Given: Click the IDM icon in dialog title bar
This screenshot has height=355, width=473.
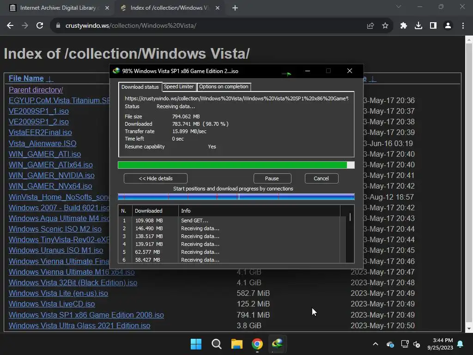Looking at the screenshot, I should (x=116, y=71).
